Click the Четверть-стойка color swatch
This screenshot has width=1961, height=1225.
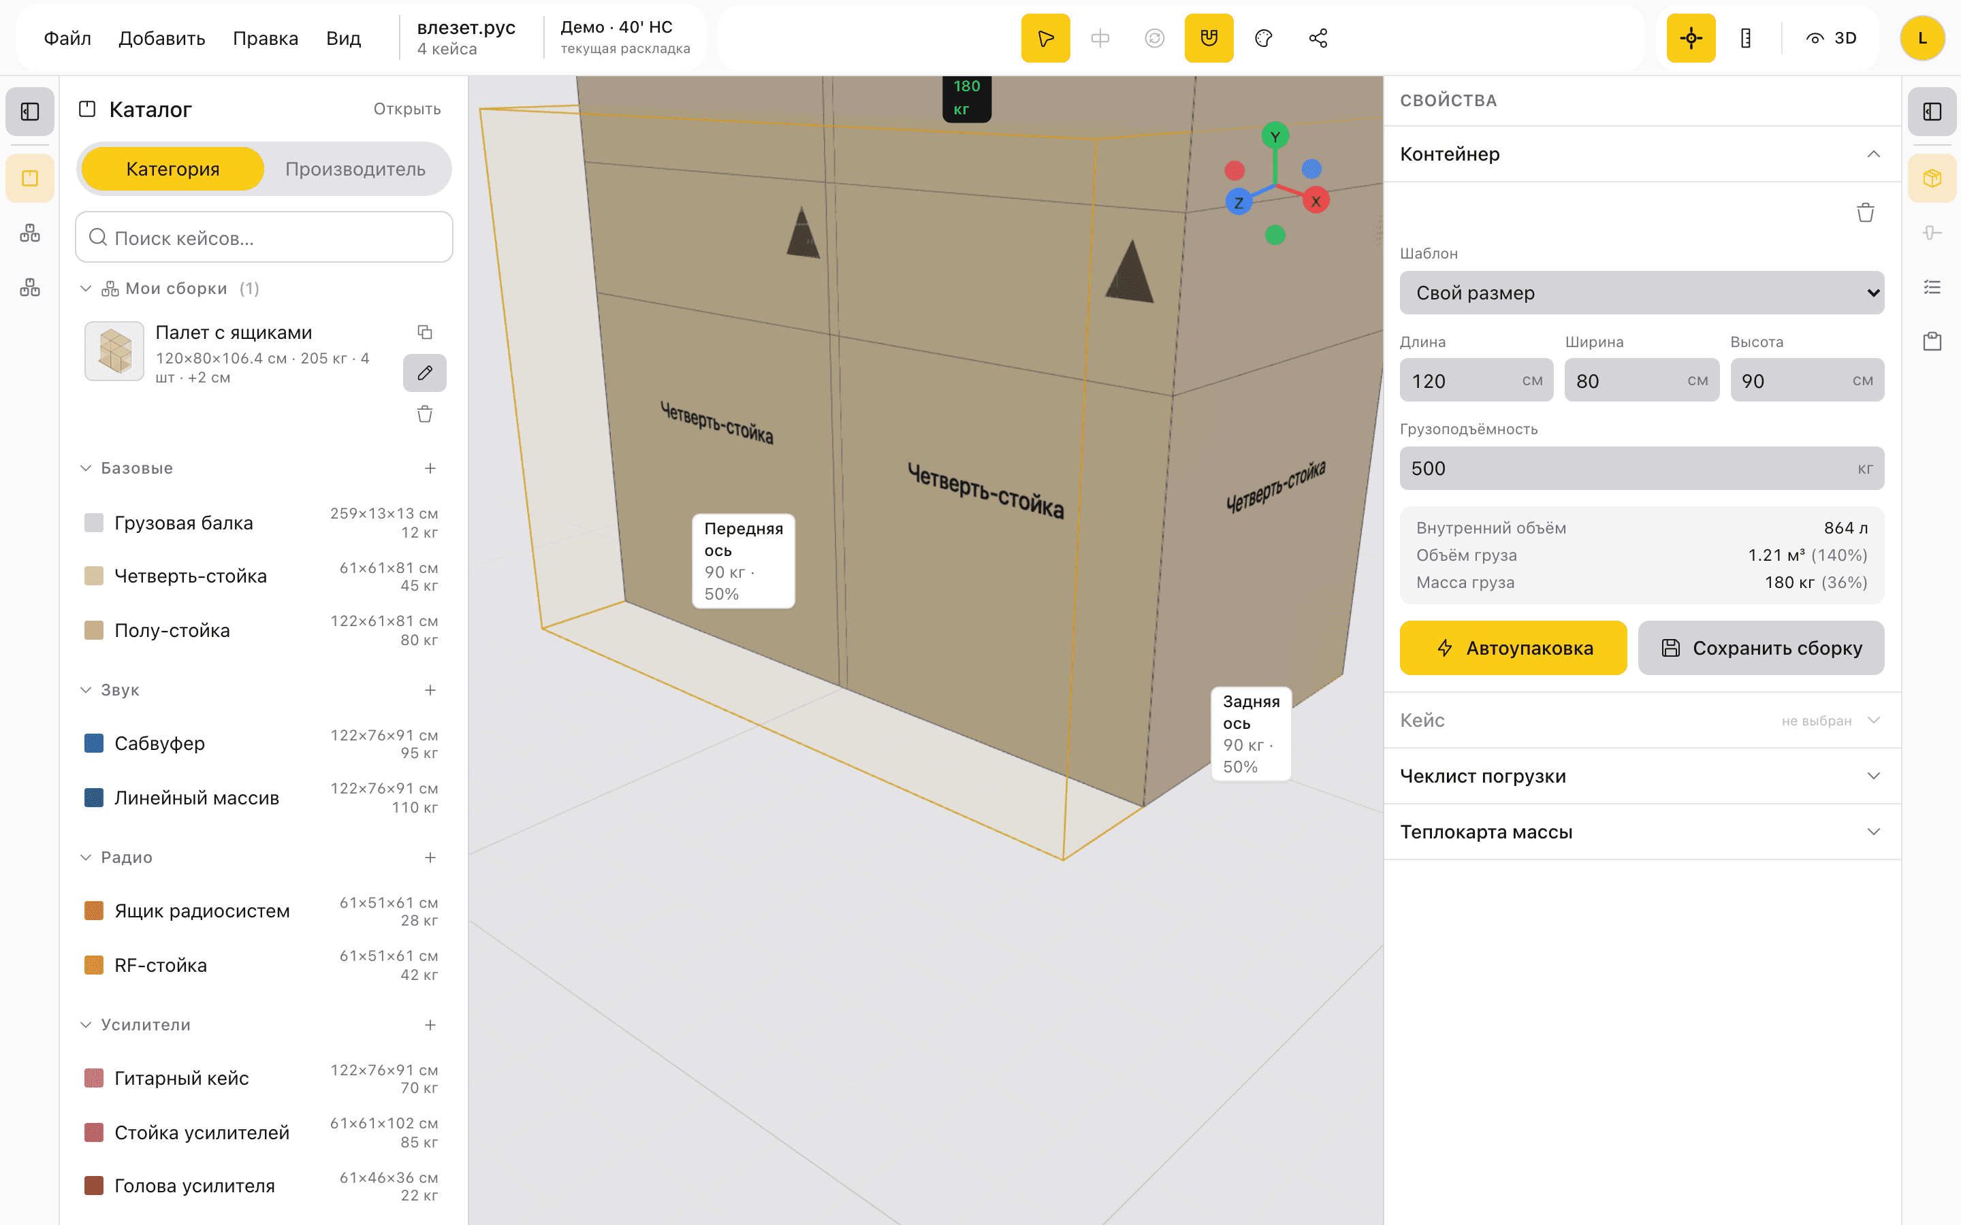tap(94, 576)
